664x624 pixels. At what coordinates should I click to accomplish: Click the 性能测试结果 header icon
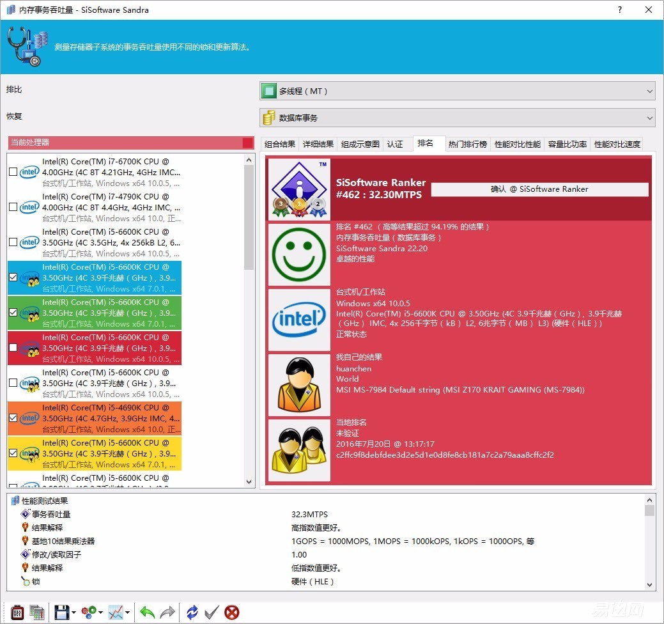(x=16, y=501)
